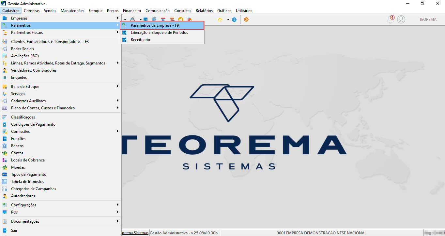Open Contas menu entry
The image size is (445, 236).
(x=61, y=153)
